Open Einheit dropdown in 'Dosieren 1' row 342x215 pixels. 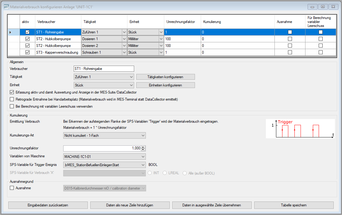point(161,39)
